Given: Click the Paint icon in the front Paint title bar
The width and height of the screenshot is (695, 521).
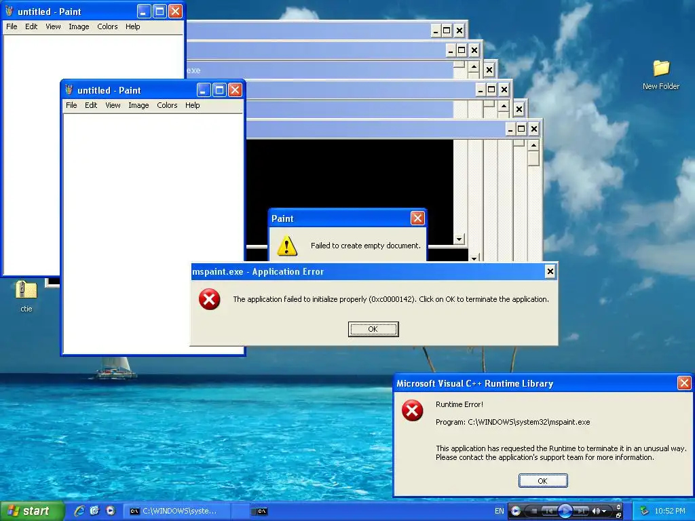Looking at the screenshot, I should (x=69, y=90).
